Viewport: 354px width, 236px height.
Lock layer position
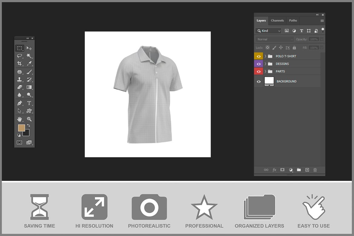pyautogui.click(x=281, y=48)
